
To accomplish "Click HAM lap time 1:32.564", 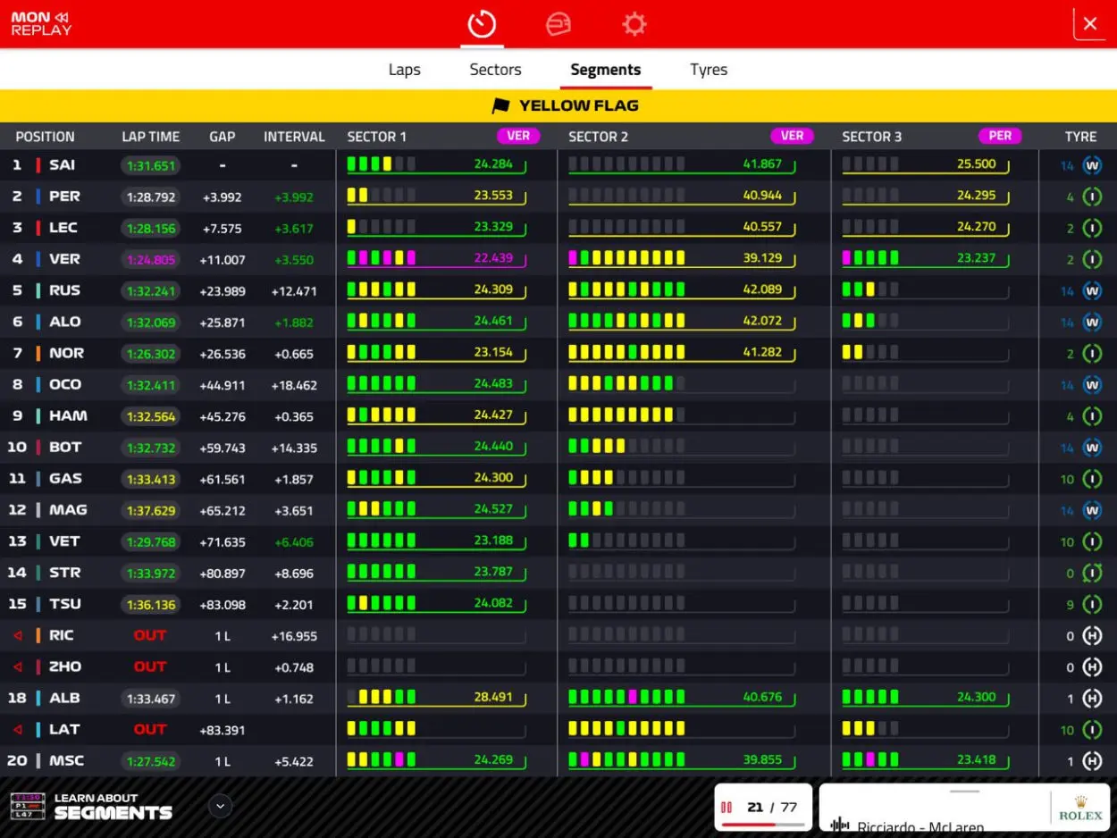I will pos(151,416).
